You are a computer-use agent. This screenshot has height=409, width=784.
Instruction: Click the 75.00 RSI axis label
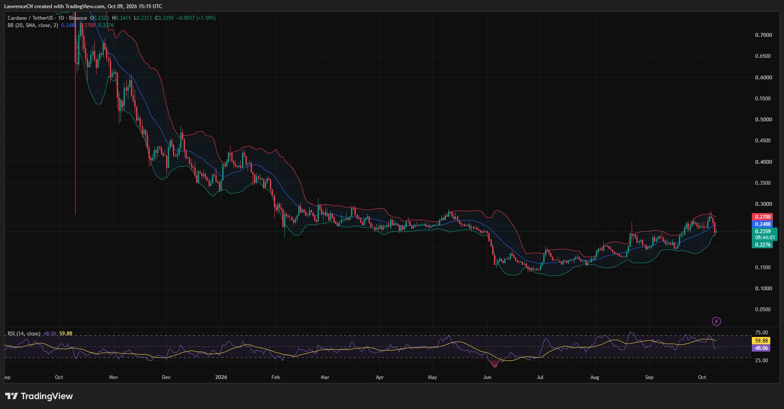(762, 333)
